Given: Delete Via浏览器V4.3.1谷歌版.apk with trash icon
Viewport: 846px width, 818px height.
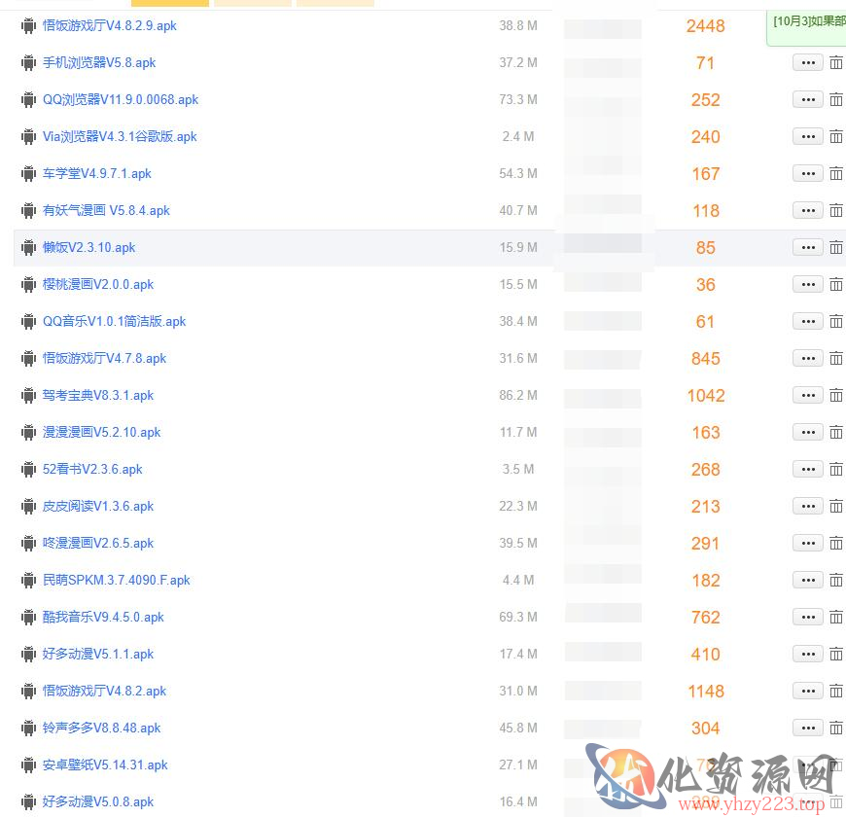Looking at the screenshot, I should [835, 137].
